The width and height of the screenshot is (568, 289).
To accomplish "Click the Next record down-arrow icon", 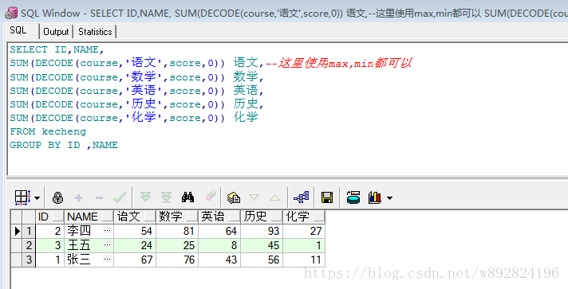I will (x=254, y=197).
